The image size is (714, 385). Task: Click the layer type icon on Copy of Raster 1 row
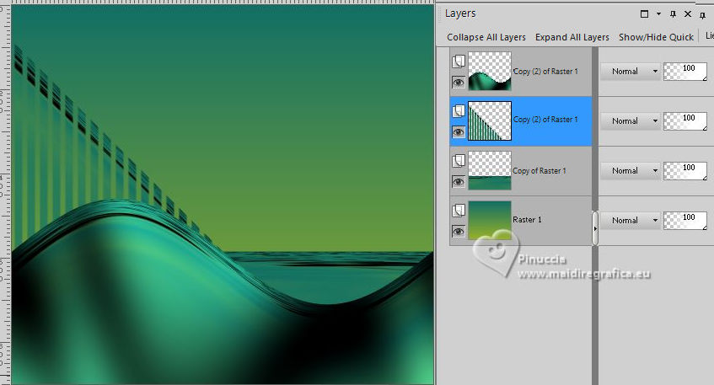(x=459, y=160)
